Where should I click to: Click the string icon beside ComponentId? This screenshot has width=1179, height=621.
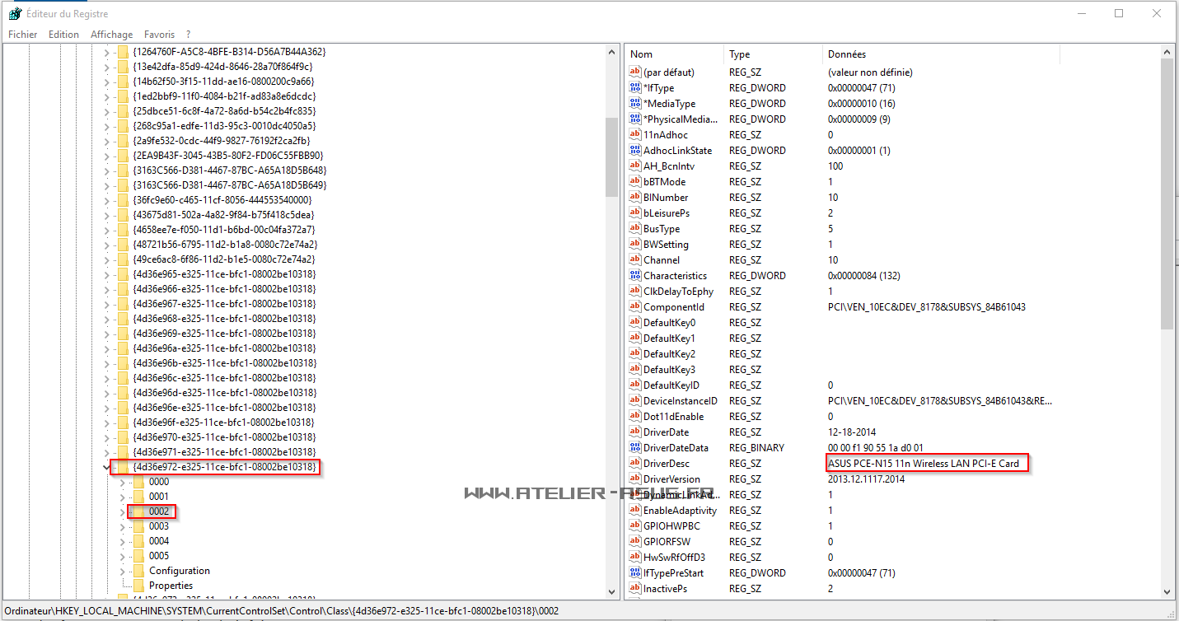pos(634,307)
